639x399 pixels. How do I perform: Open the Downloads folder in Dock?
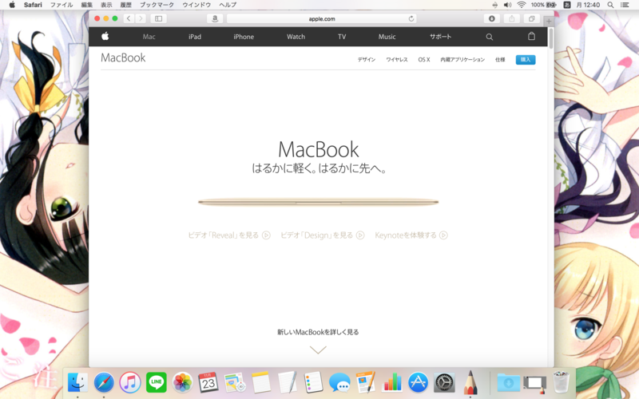(509, 383)
